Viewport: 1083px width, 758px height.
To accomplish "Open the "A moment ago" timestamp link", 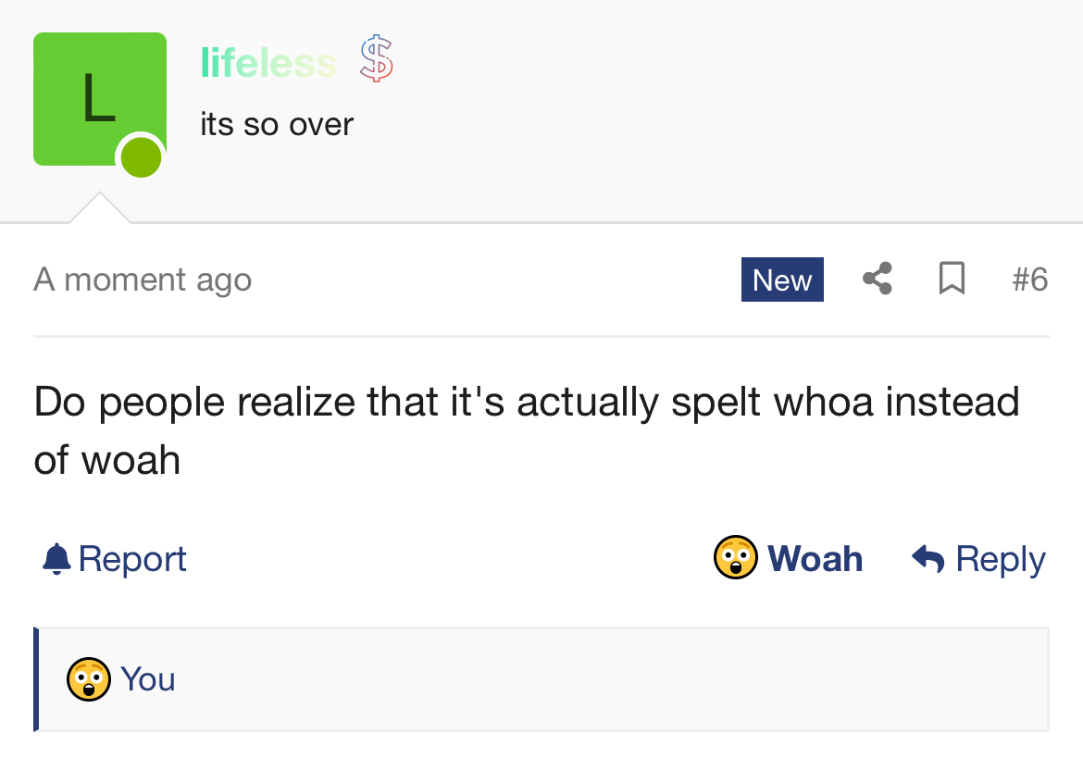I will coord(143,280).
